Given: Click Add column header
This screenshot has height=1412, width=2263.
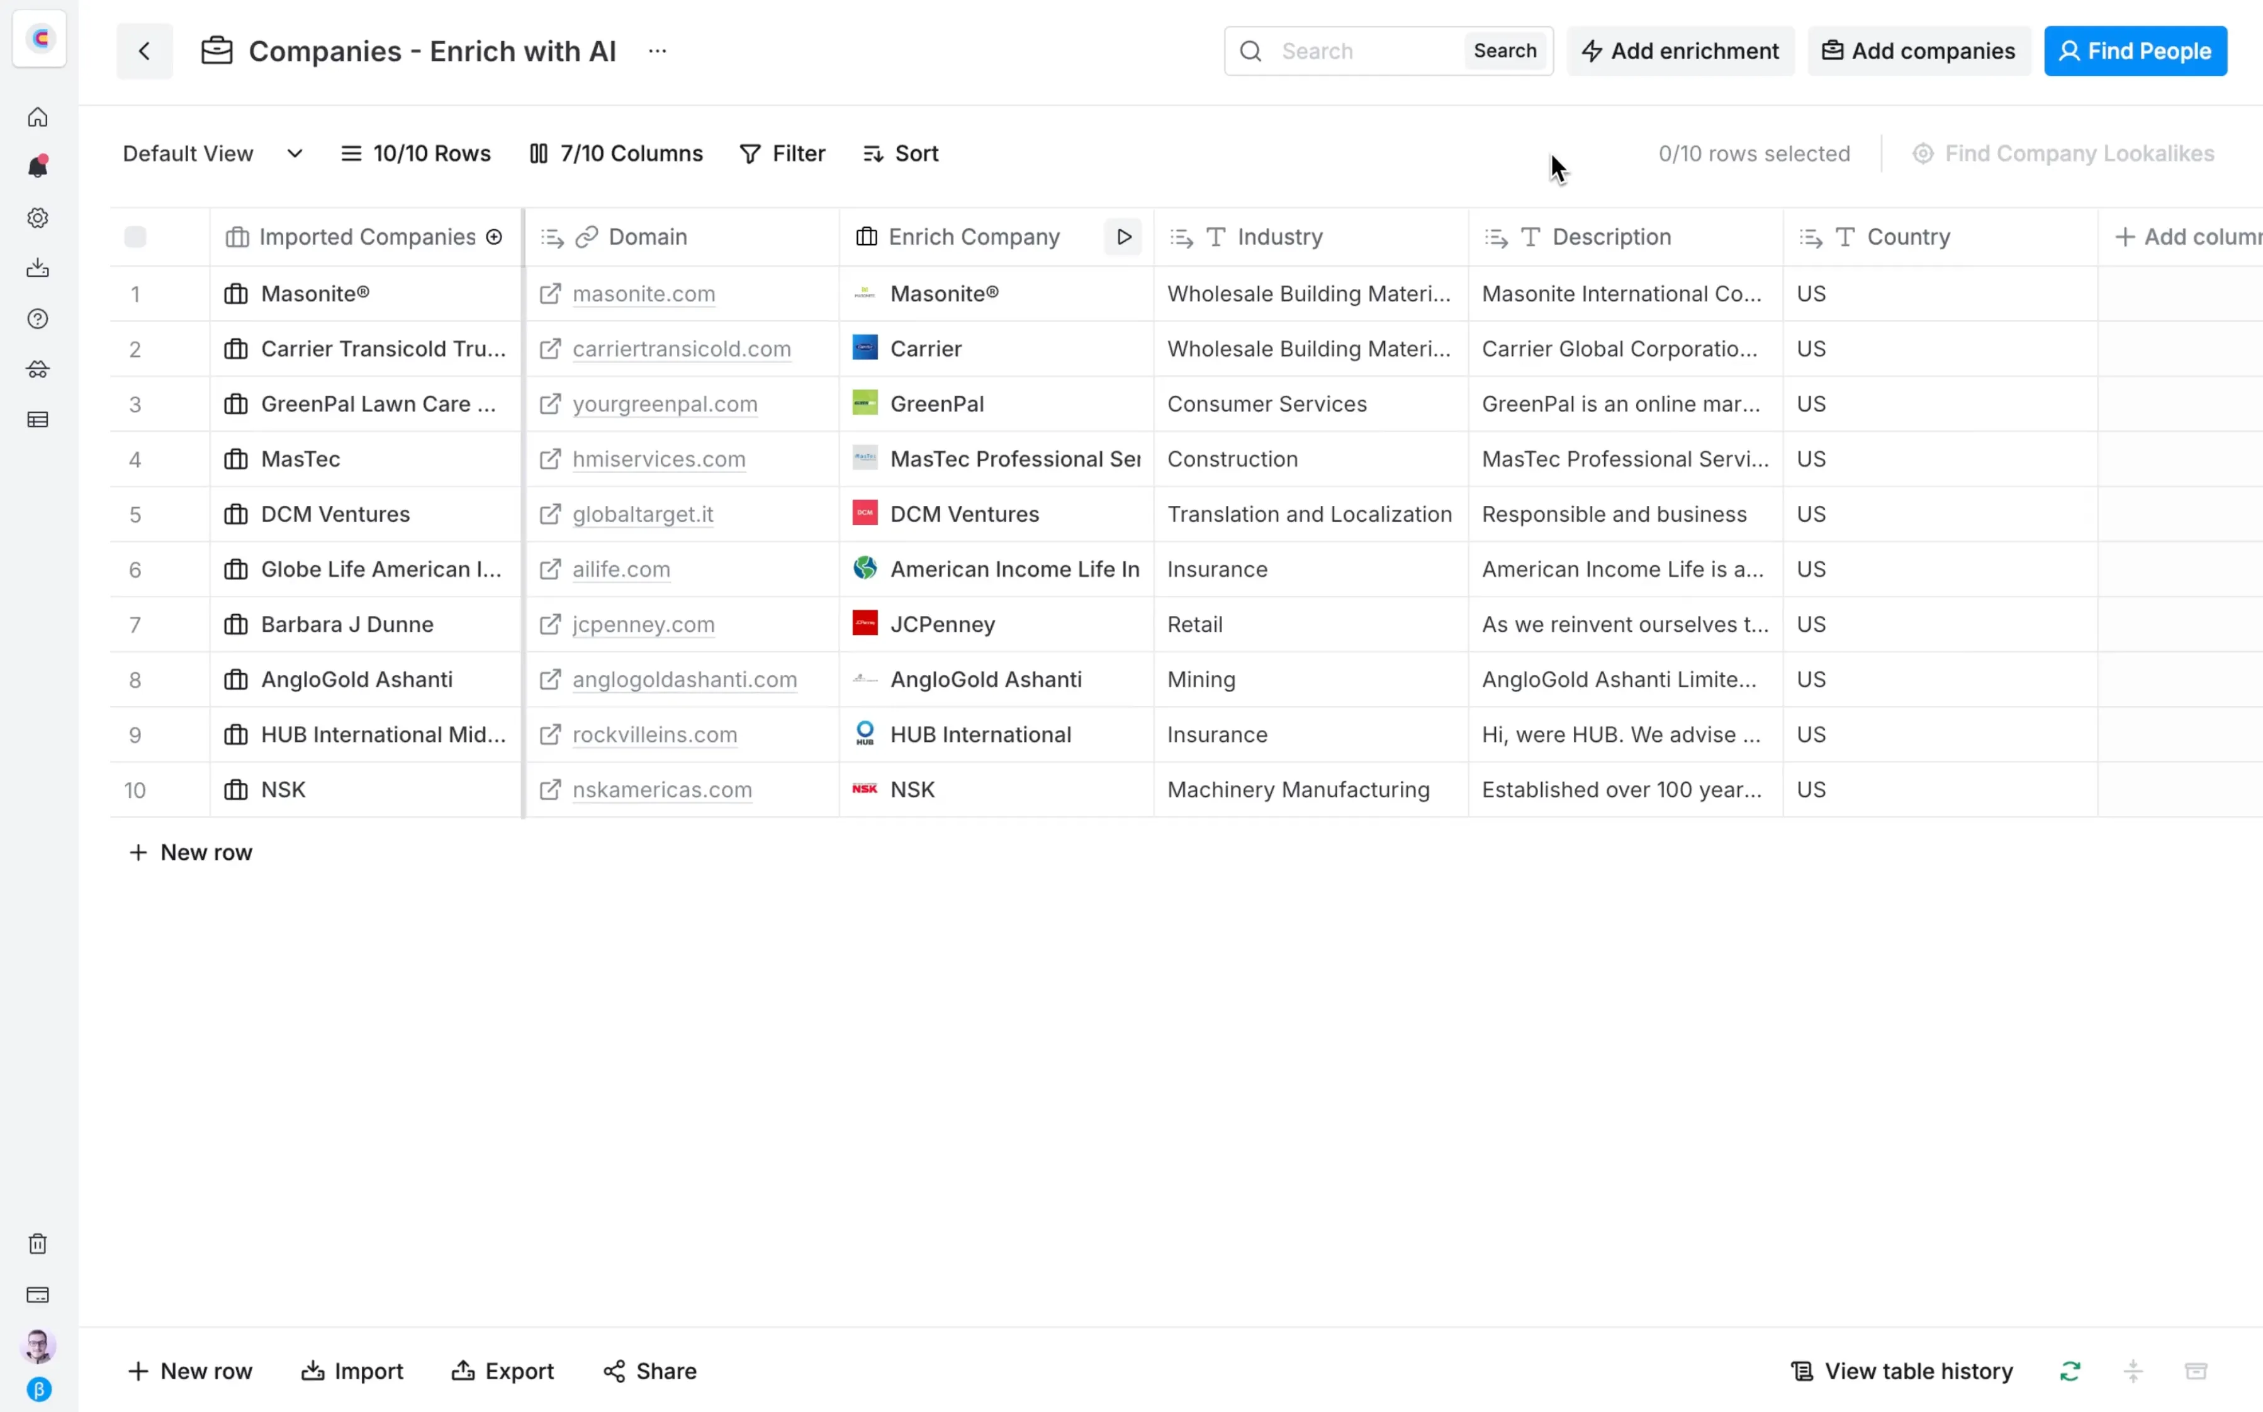Looking at the screenshot, I should [x=2188, y=237].
